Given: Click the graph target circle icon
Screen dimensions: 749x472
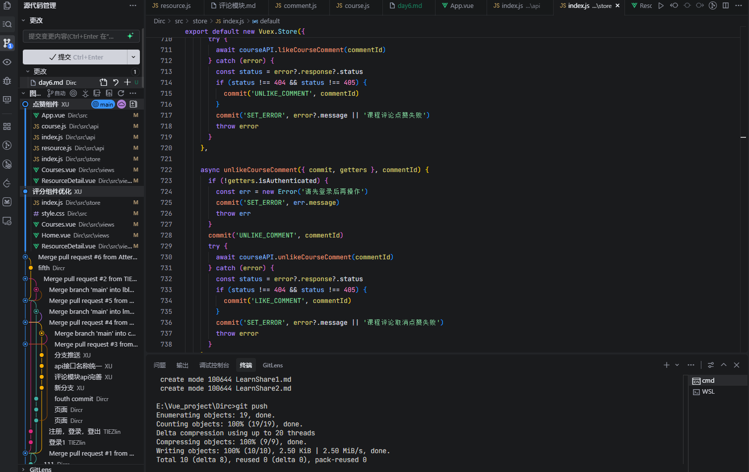Looking at the screenshot, I should pyautogui.click(x=73, y=93).
